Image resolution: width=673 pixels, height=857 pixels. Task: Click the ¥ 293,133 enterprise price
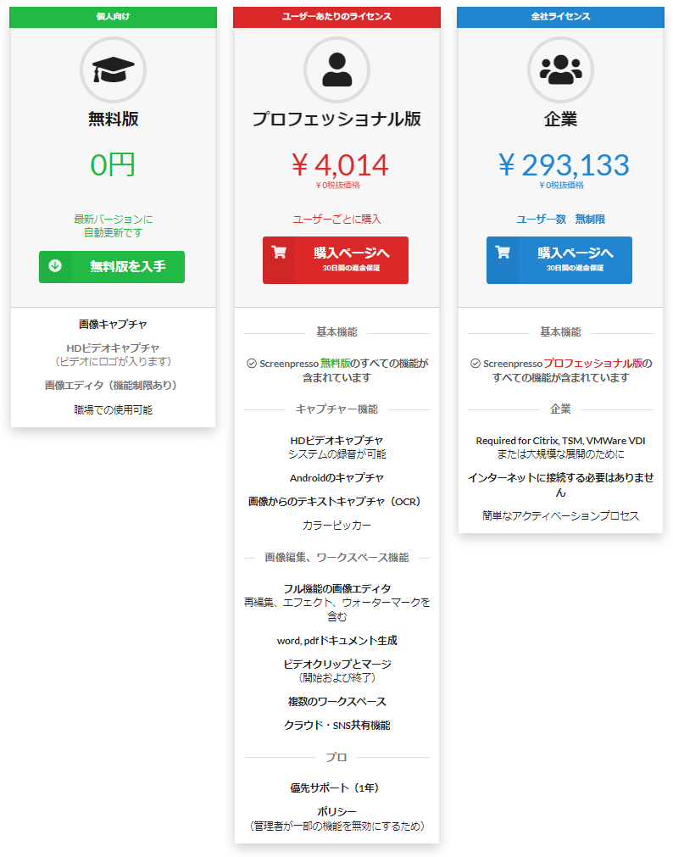pyautogui.click(x=563, y=164)
